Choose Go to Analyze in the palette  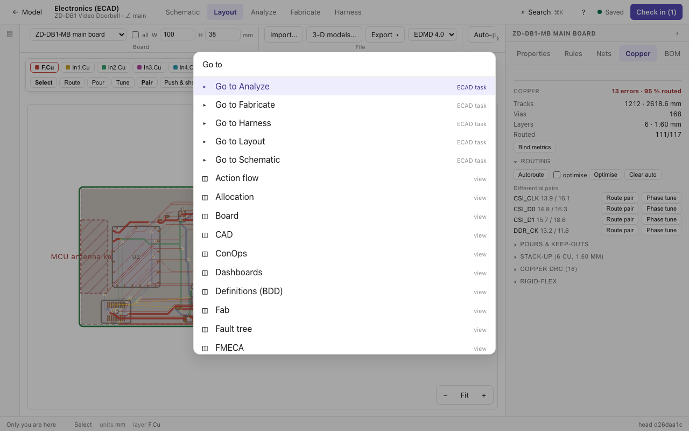pos(344,86)
